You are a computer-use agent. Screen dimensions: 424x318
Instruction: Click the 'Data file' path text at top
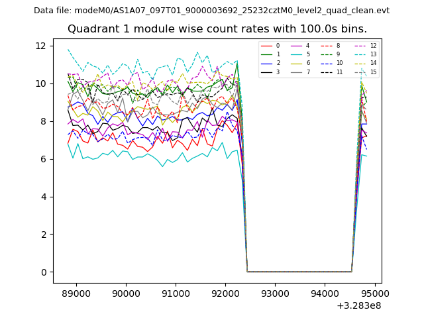(x=211, y=11)
